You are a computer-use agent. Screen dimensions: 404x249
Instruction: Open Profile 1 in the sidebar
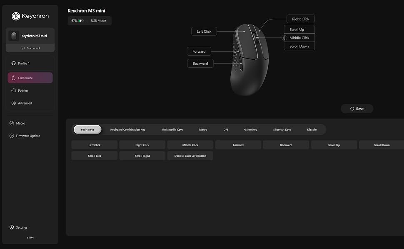pyautogui.click(x=30, y=63)
